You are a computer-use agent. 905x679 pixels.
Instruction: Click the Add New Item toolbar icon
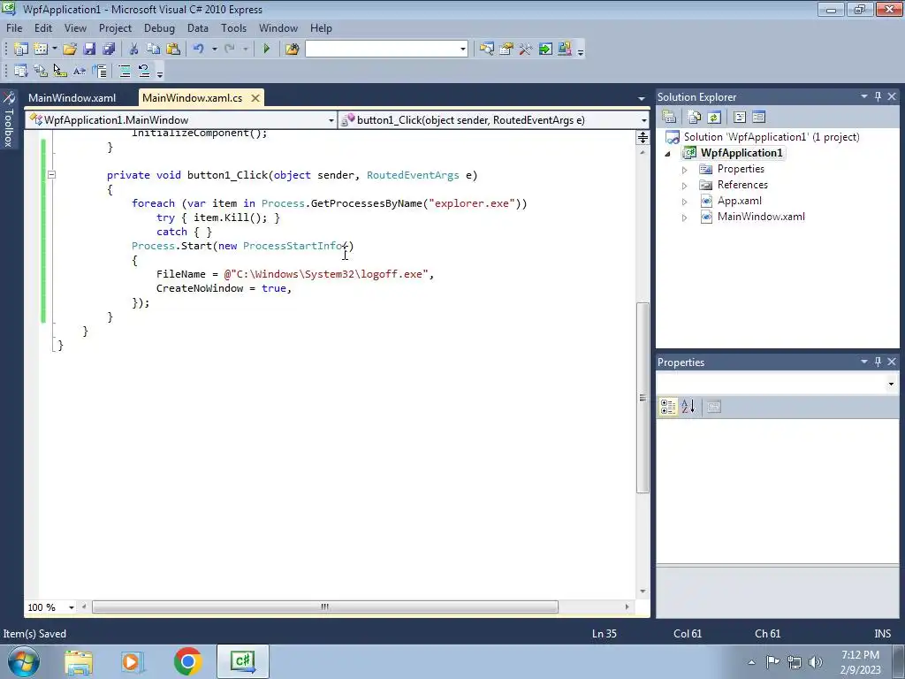tap(41, 50)
